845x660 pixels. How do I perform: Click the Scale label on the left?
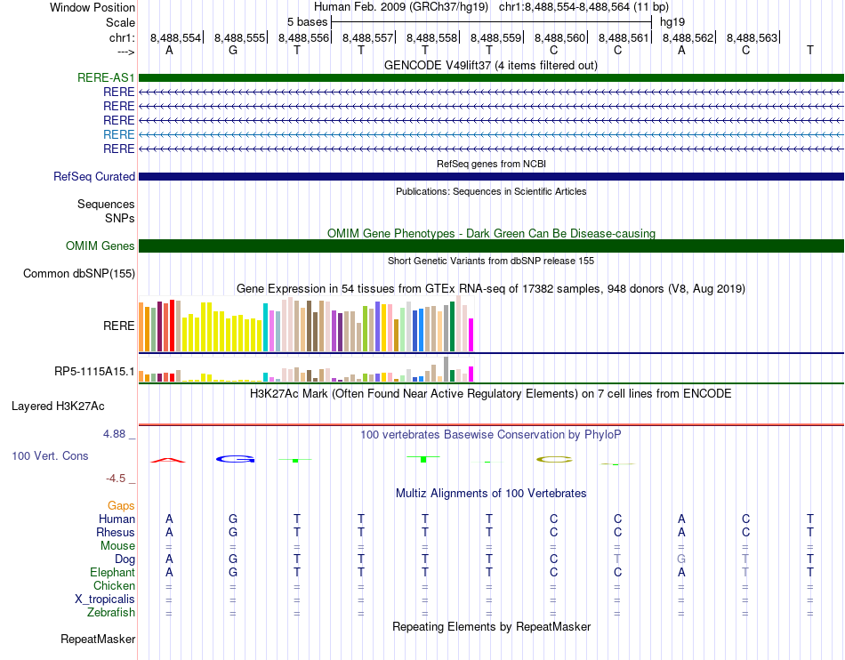pos(120,22)
